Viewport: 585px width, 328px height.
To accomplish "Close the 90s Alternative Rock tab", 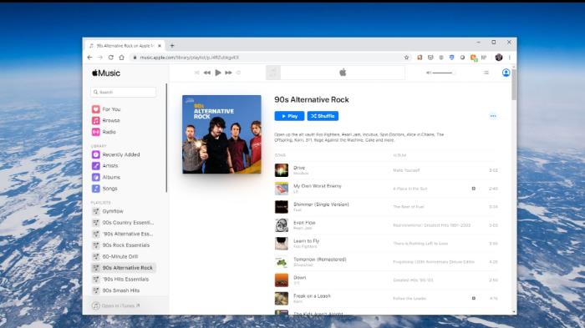I will [160, 46].
